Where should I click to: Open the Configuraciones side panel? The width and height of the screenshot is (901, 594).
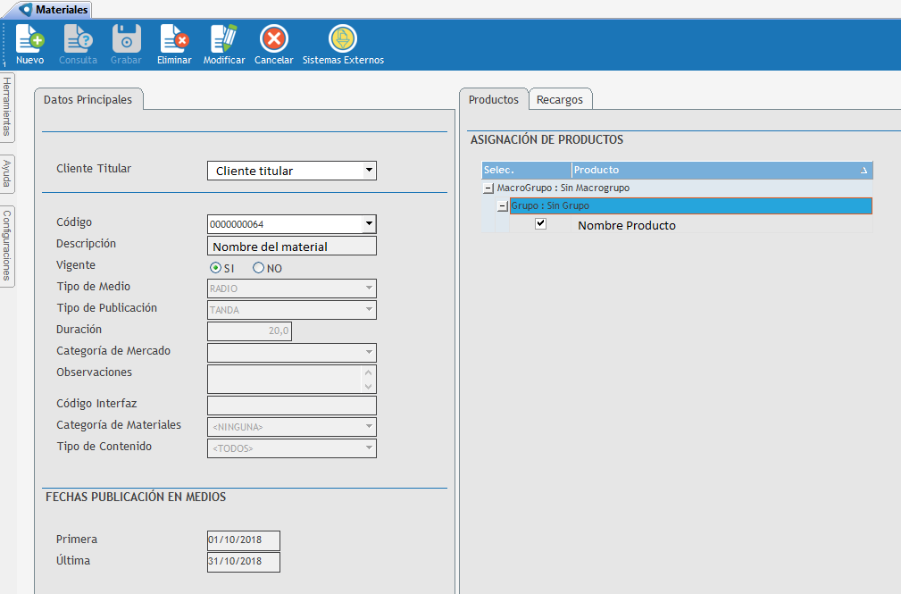[7, 246]
